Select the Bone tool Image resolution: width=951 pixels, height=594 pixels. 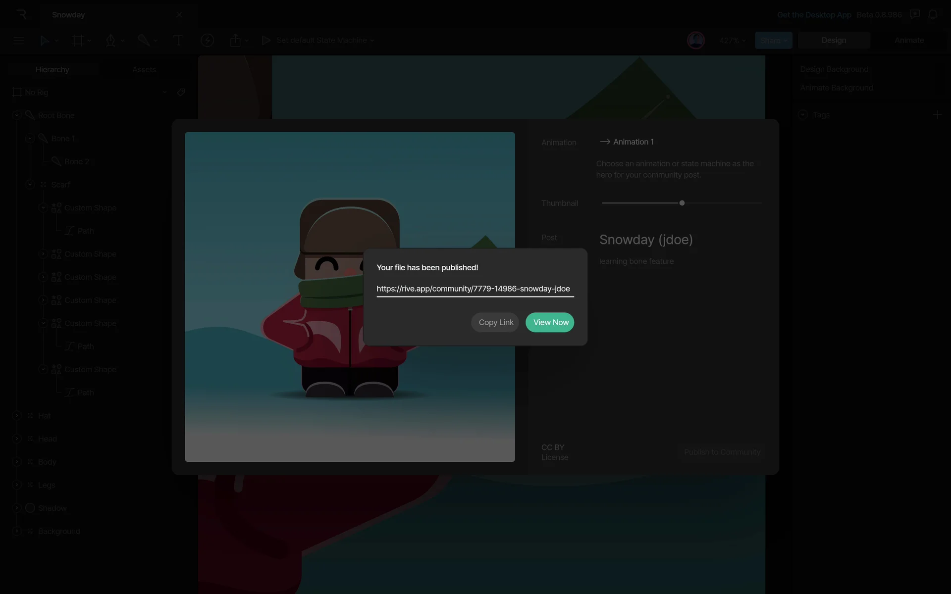(x=144, y=41)
